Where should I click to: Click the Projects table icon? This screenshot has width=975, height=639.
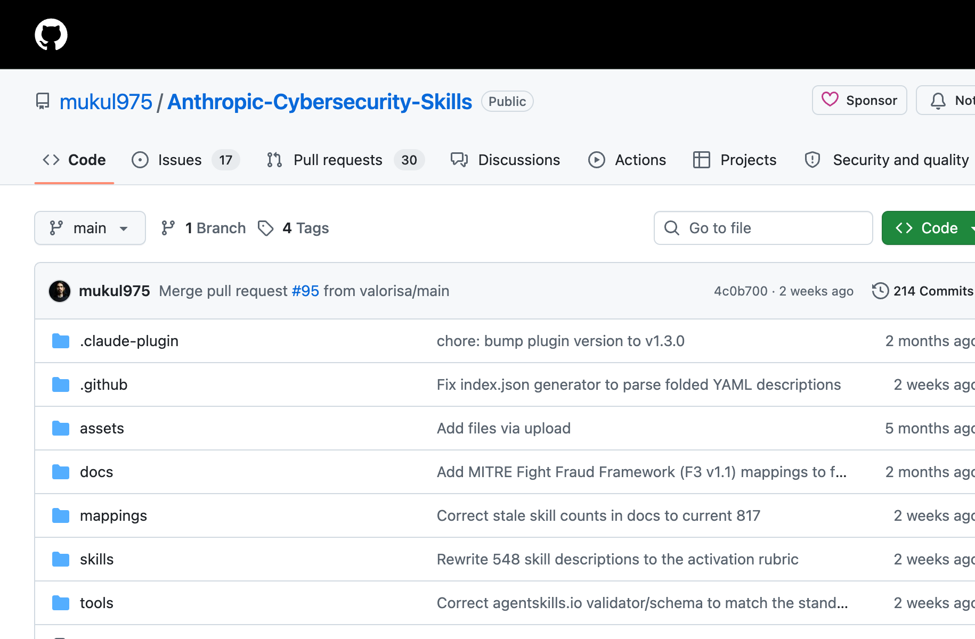pos(702,160)
